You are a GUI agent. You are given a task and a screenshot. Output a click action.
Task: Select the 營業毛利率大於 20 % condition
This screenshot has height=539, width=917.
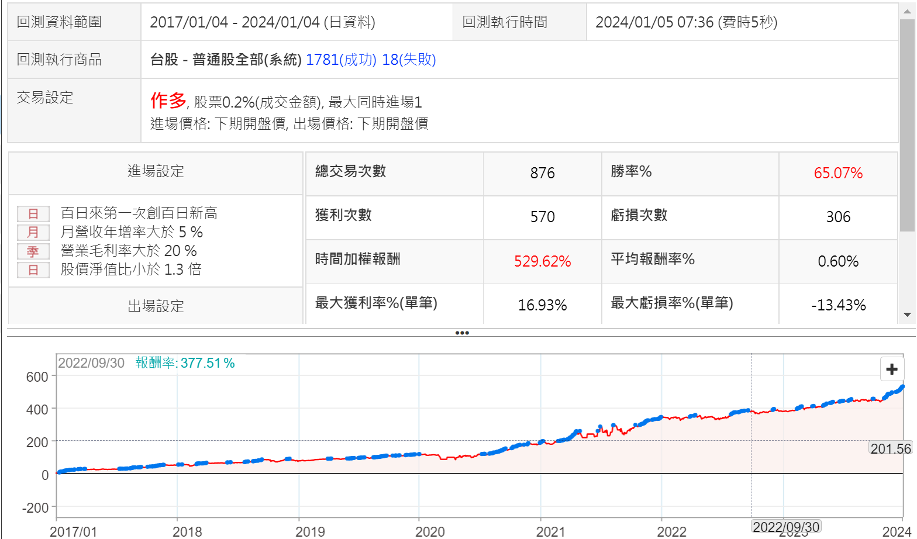(x=129, y=251)
